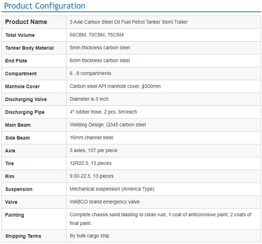The width and height of the screenshot is (262, 244).
Task: Click the 16mm channel steel value
Action: [91, 138]
